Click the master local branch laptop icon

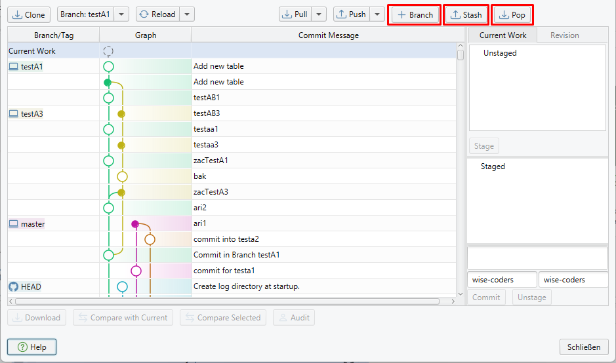(x=14, y=224)
